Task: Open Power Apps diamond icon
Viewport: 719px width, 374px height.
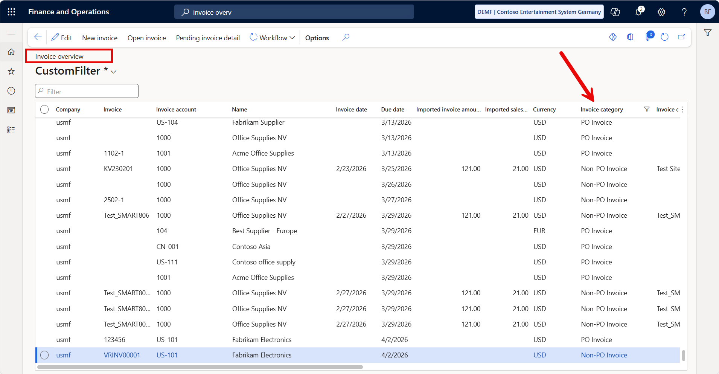Action: (613, 37)
